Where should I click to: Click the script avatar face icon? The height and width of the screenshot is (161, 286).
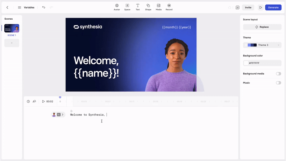pos(54,114)
